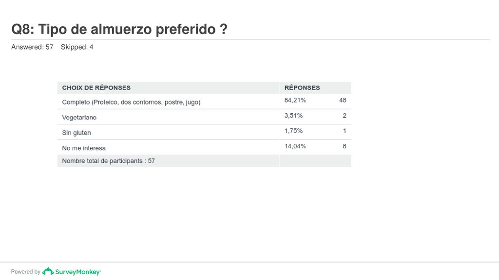Click the Nombre total de participants row

(x=204, y=161)
